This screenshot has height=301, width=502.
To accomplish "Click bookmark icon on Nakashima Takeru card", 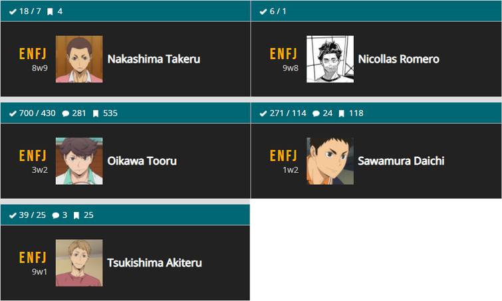I will click(50, 11).
